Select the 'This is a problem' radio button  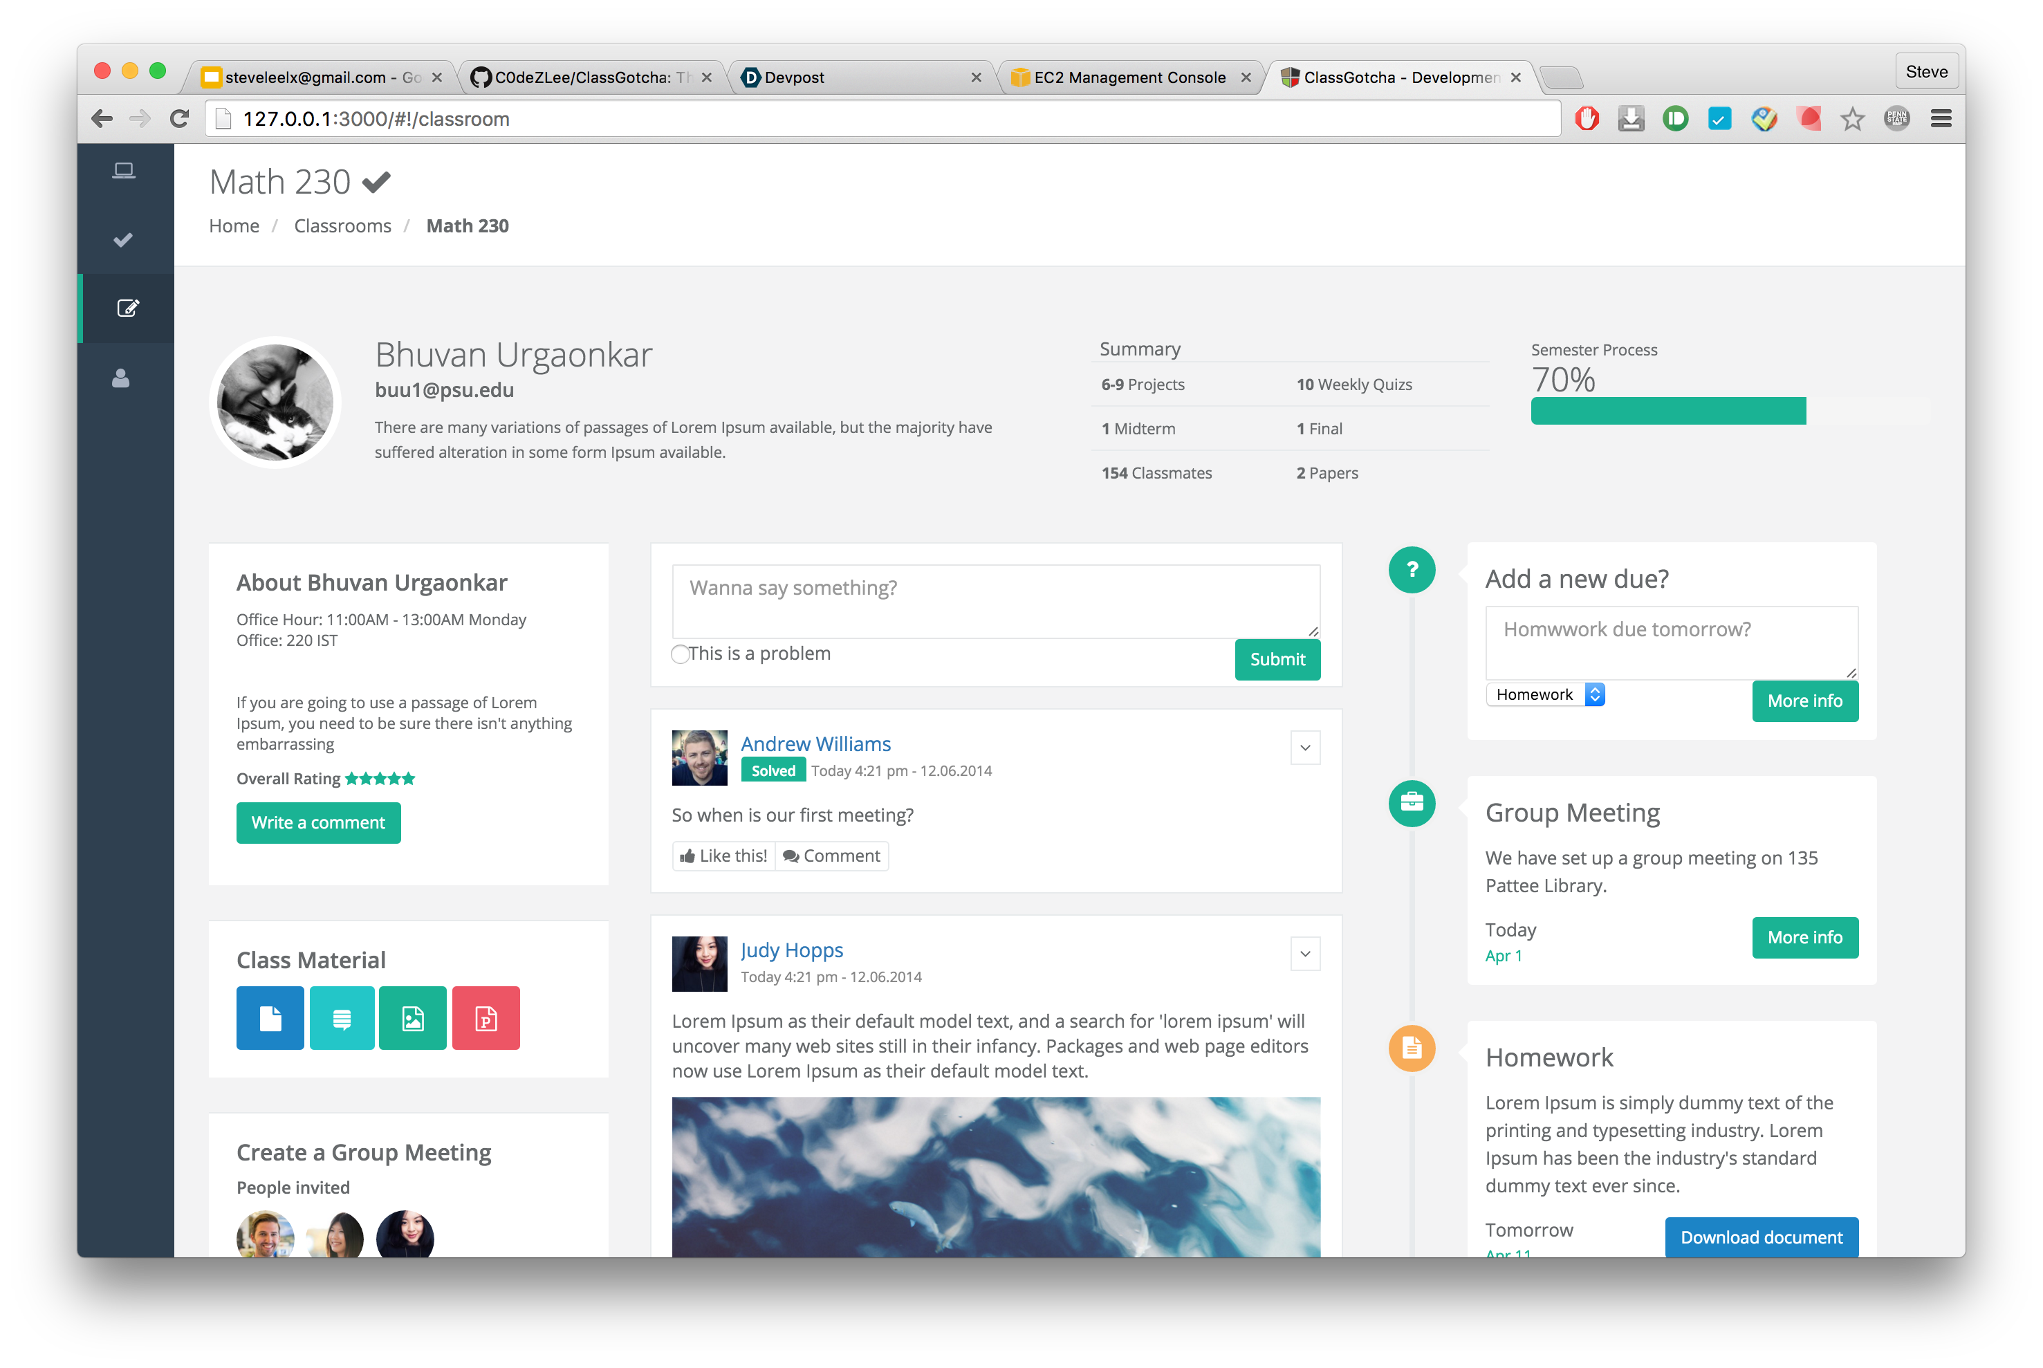681,654
